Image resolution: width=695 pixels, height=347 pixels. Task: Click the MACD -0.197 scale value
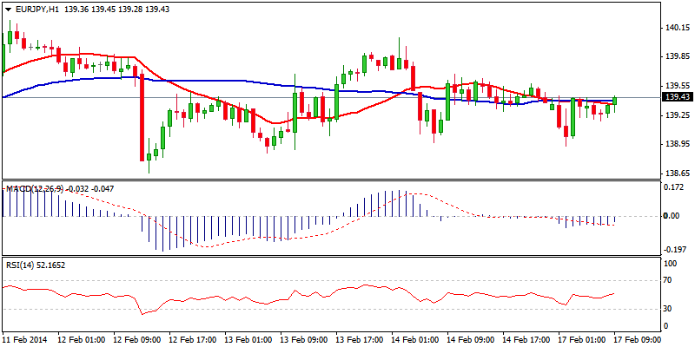[x=677, y=249]
